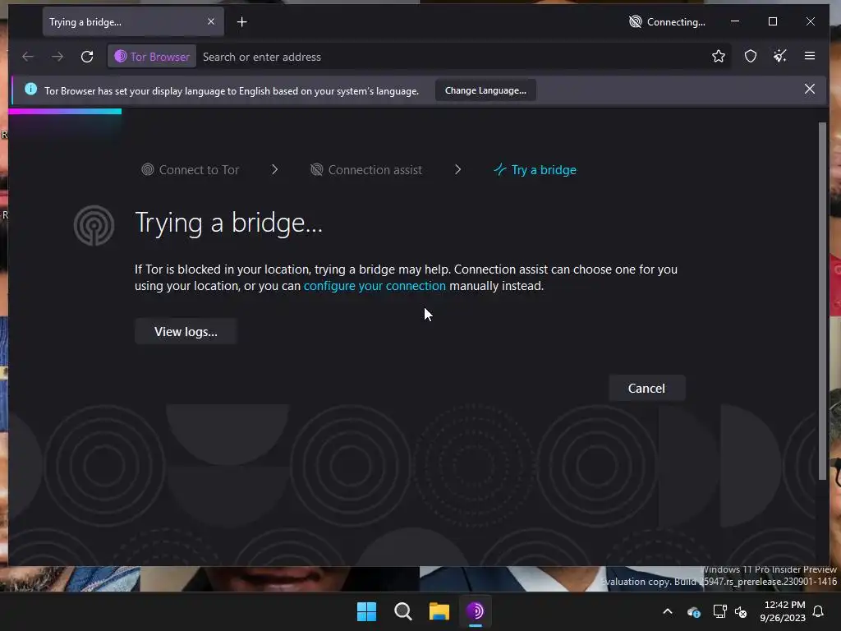Image resolution: width=841 pixels, height=631 pixels.
Task: Click the Change Language button
Action: [x=485, y=90]
